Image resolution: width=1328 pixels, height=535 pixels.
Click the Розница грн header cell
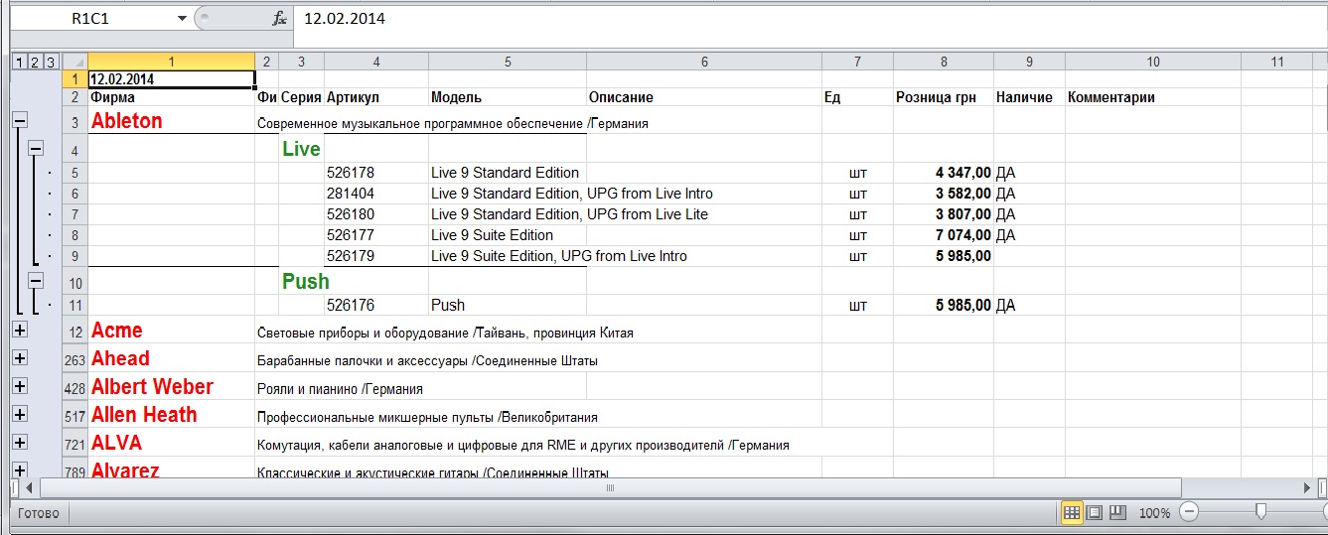(944, 97)
